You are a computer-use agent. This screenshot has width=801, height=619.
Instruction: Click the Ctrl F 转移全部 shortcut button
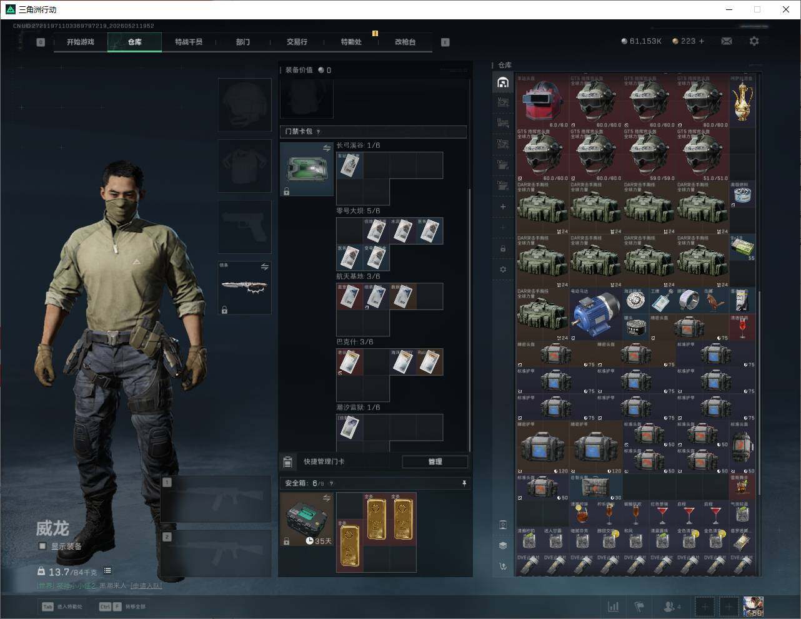[x=122, y=607]
